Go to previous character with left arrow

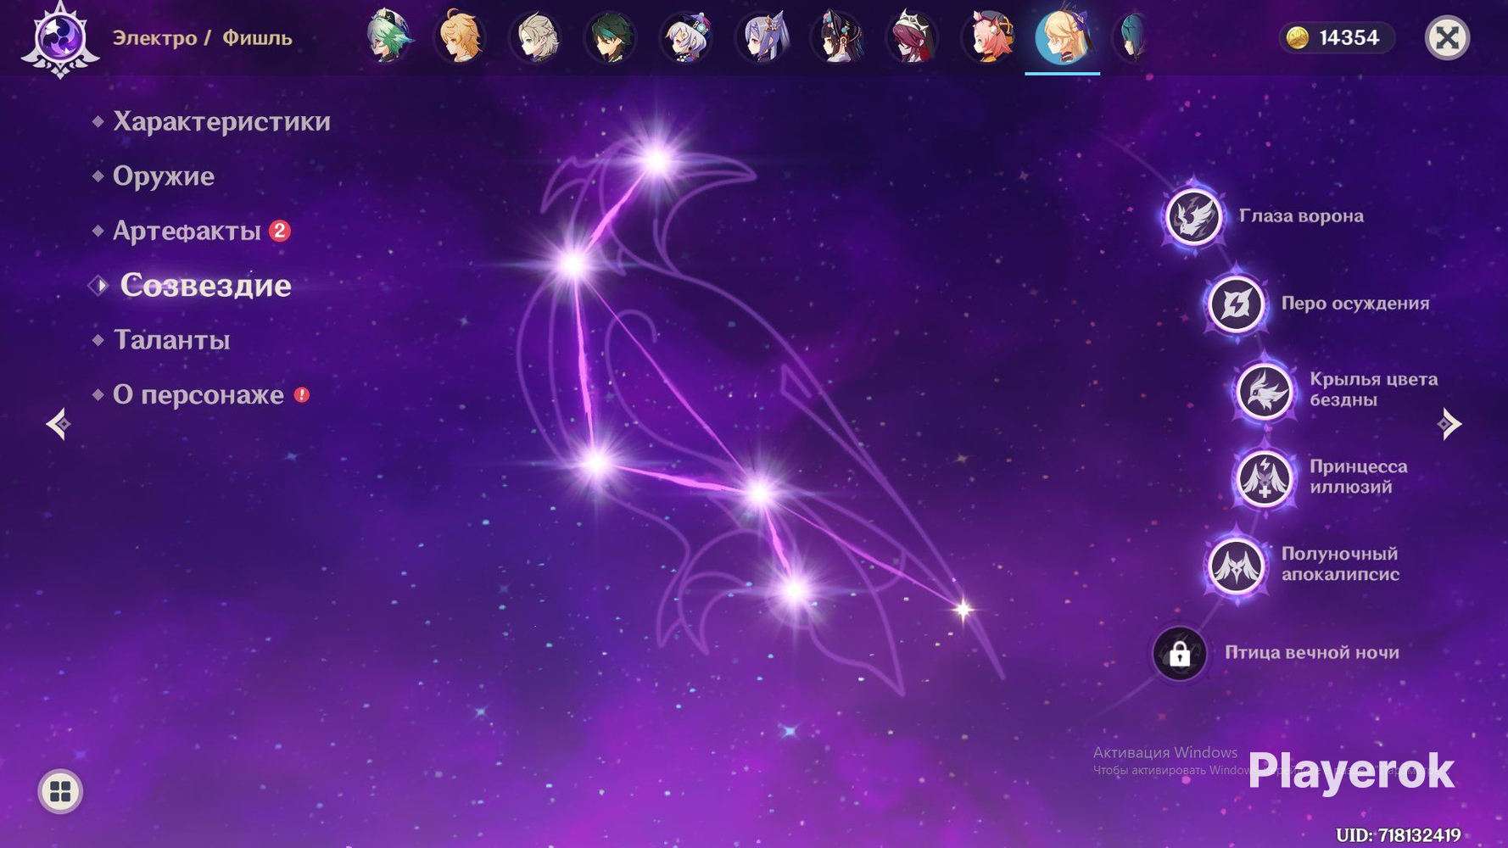coord(58,423)
